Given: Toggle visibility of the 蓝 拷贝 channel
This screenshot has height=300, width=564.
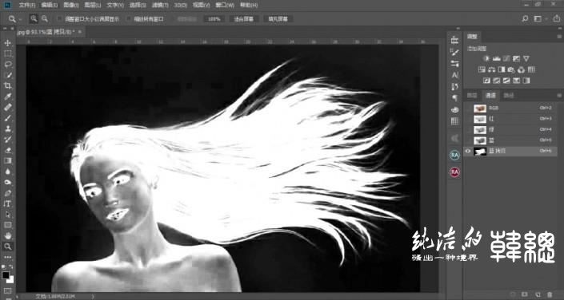Looking at the screenshot, I should pyautogui.click(x=468, y=151).
